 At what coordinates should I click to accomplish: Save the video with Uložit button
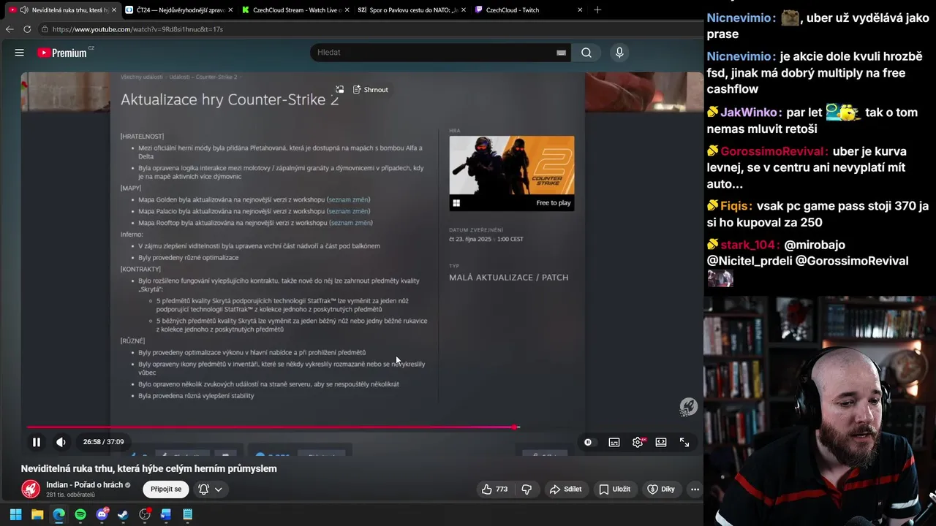615,489
